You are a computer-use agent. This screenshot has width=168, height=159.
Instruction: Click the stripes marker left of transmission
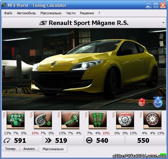click(x=59, y=114)
